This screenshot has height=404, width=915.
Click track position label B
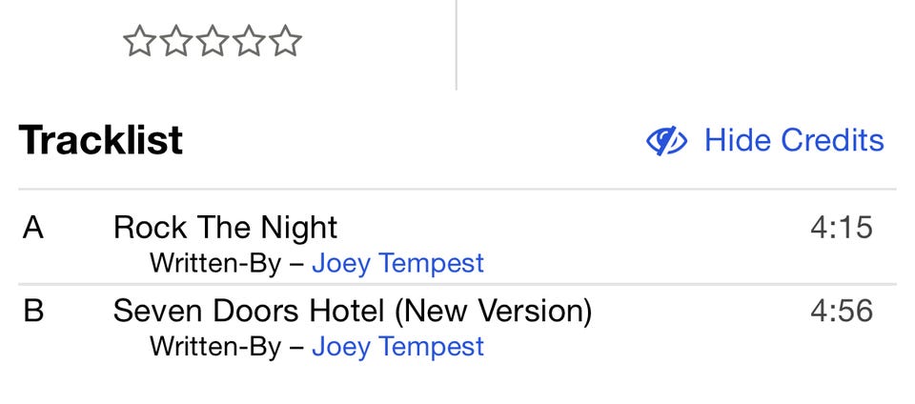coord(33,312)
